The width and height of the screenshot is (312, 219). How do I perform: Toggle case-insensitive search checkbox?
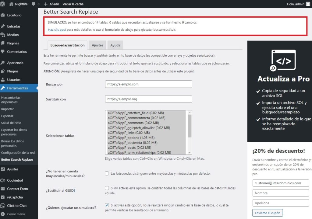(x=107, y=173)
